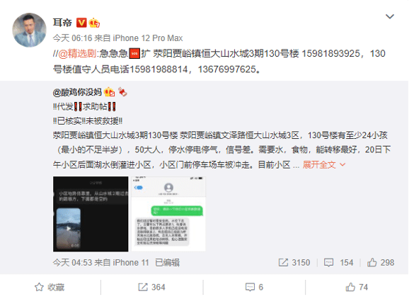Viewport: 409px width, 299px height.
Task: Repost original post with 3150 shares
Action: pos(294,262)
